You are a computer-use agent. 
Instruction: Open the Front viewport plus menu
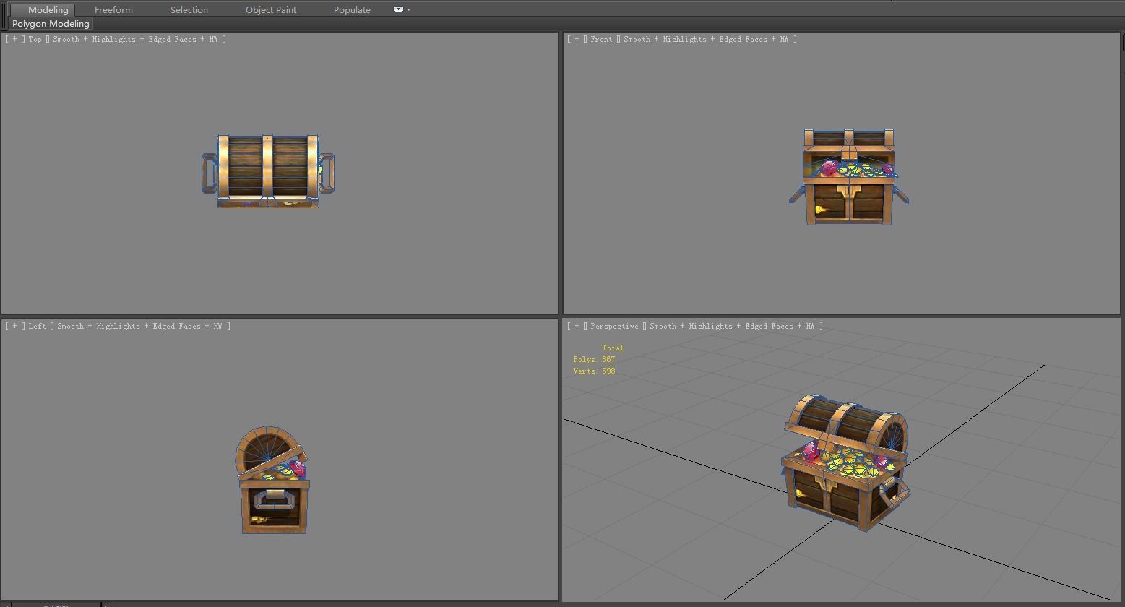point(577,39)
